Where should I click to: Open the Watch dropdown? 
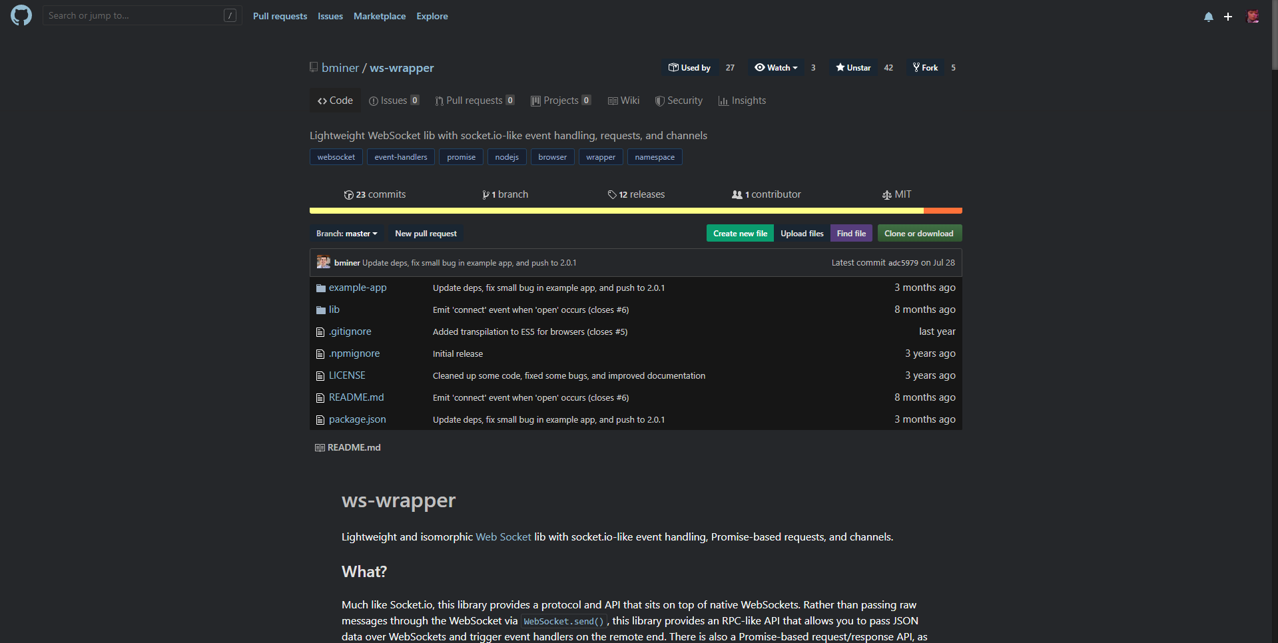(775, 67)
